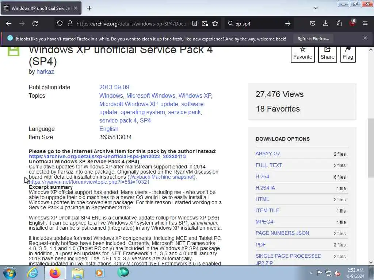Open the author harkaz link
This screenshot has height=280, width=374.
pos(45,72)
